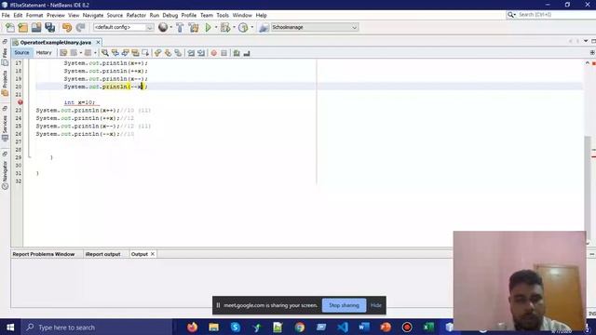
Task: Click the Type here to search box
Action: [97, 327]
